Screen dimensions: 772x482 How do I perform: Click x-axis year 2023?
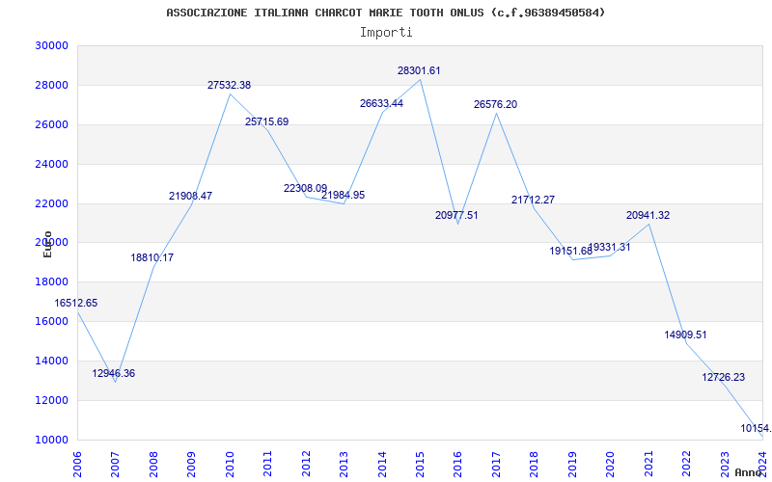(x=725, y=465)
